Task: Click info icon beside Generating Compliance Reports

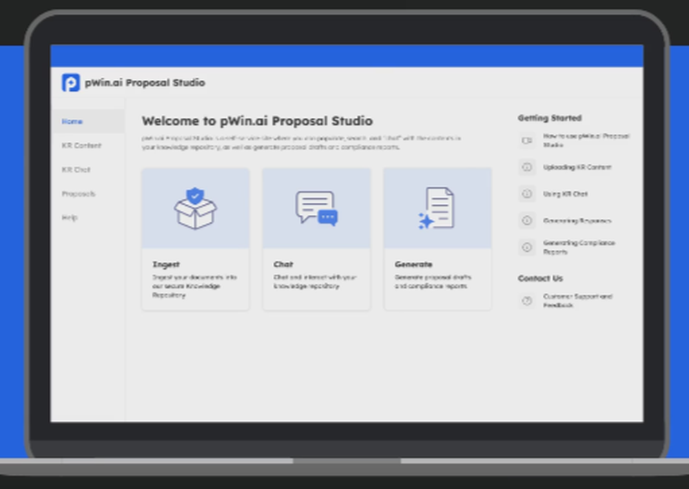Action: pyautogui.click(x=527, y=247)
